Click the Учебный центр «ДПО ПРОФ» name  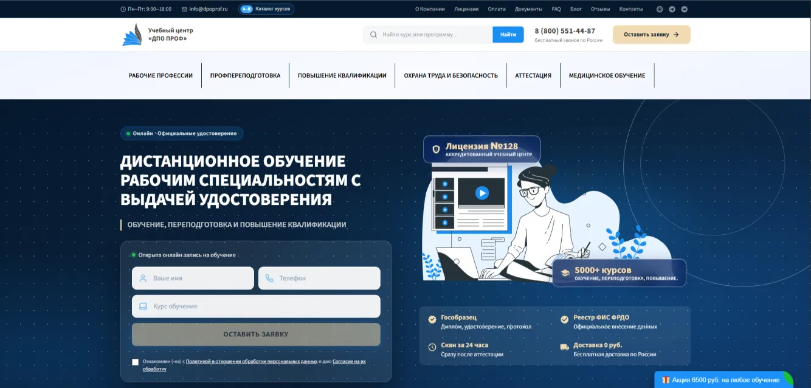click(x=171, y=35)
